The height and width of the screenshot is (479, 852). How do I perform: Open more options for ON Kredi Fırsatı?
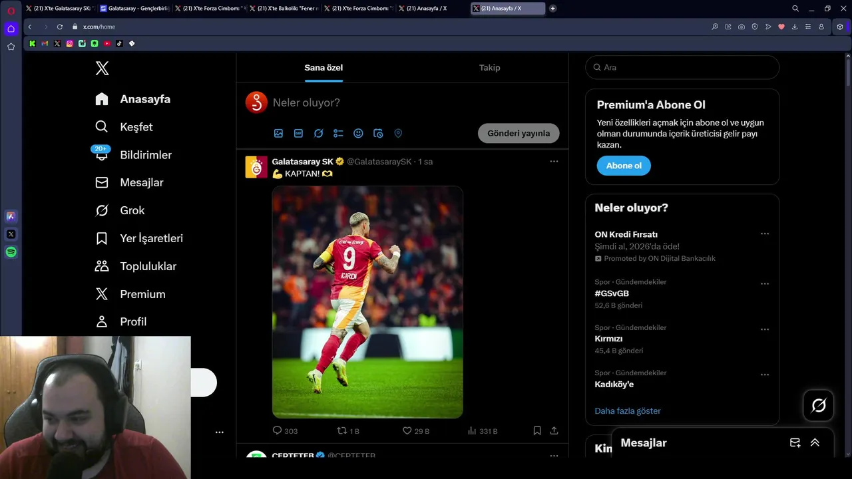tap(765, 234)
